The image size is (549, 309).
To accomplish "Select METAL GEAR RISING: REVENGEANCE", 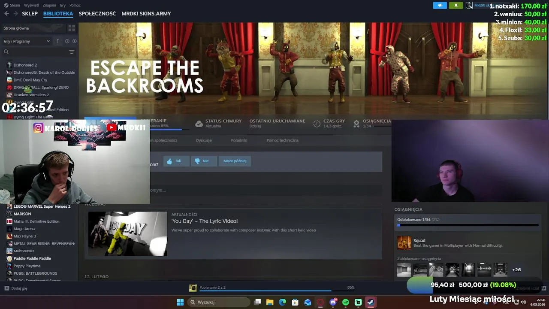I will pos(41,244).
